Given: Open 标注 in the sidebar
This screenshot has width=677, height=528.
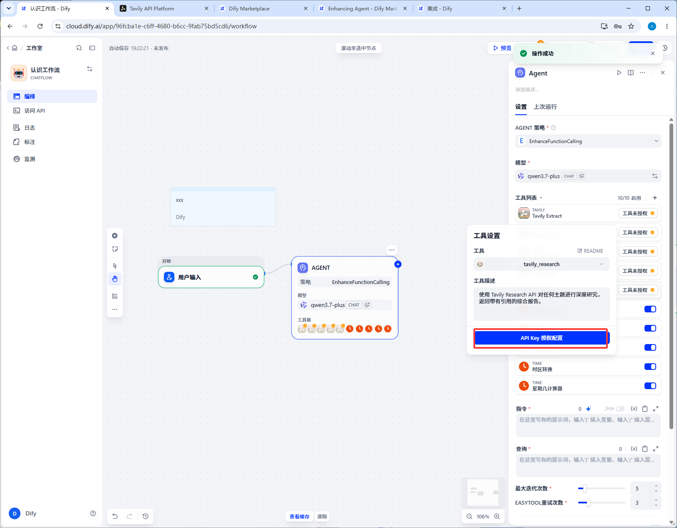Looking at the screenshot, I should click(x=52, y=142).
